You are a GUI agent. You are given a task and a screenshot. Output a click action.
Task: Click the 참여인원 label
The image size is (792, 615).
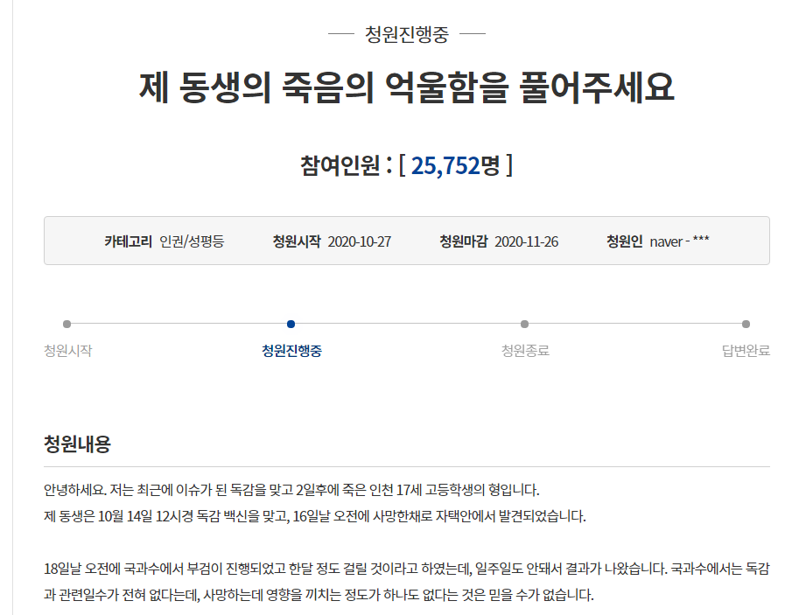340,165
